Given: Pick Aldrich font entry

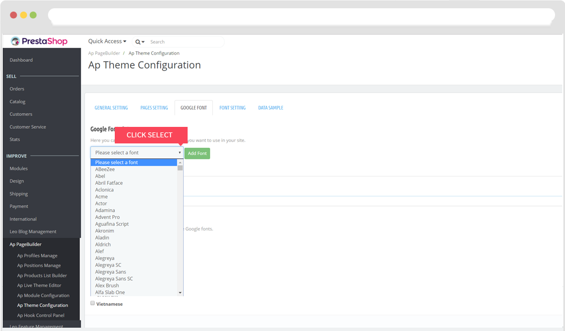Looking at the screenshot, I should coord(134,244).
